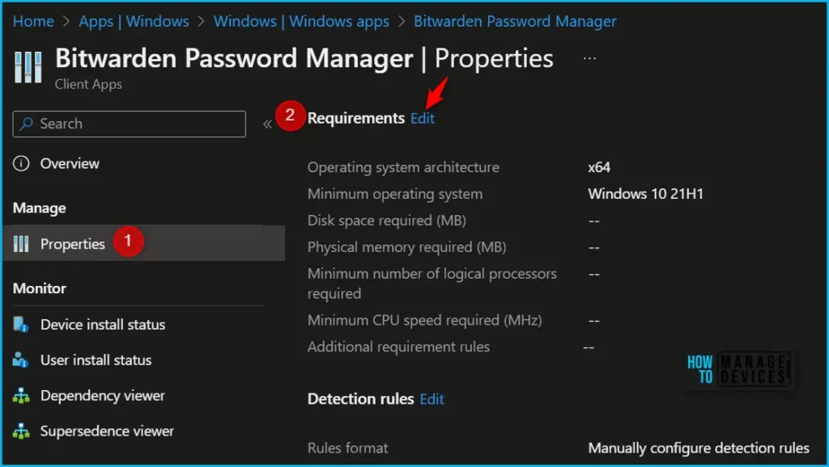Click the Additional requirement rules label

tap(398, 347)
